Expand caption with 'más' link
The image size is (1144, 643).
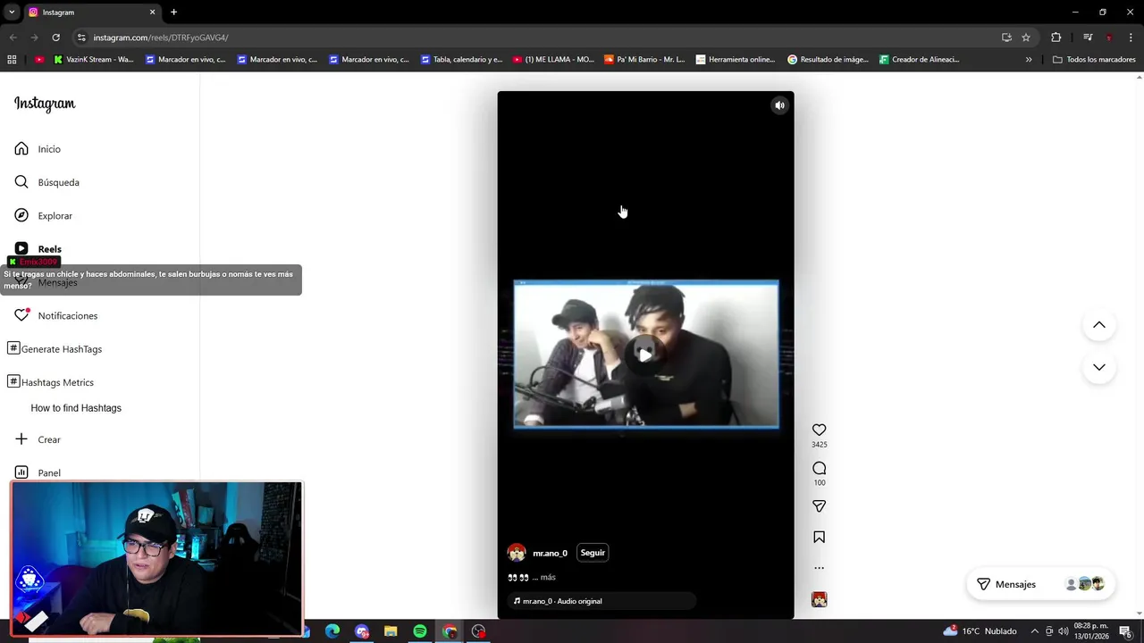[x=548, y=577]
